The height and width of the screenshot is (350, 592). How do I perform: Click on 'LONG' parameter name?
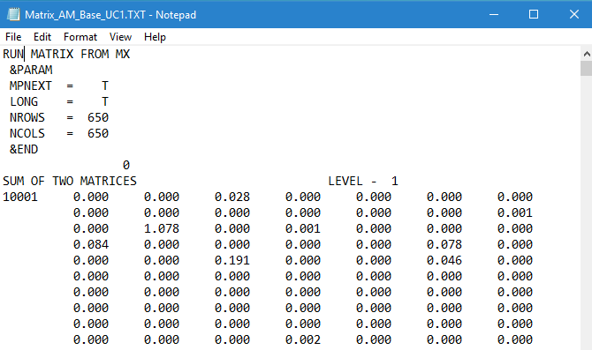[x=24, y=101]
